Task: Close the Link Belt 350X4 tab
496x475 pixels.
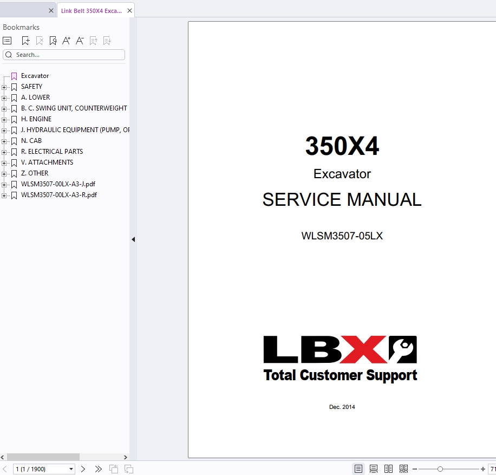Action: click(x=130, y=11)
